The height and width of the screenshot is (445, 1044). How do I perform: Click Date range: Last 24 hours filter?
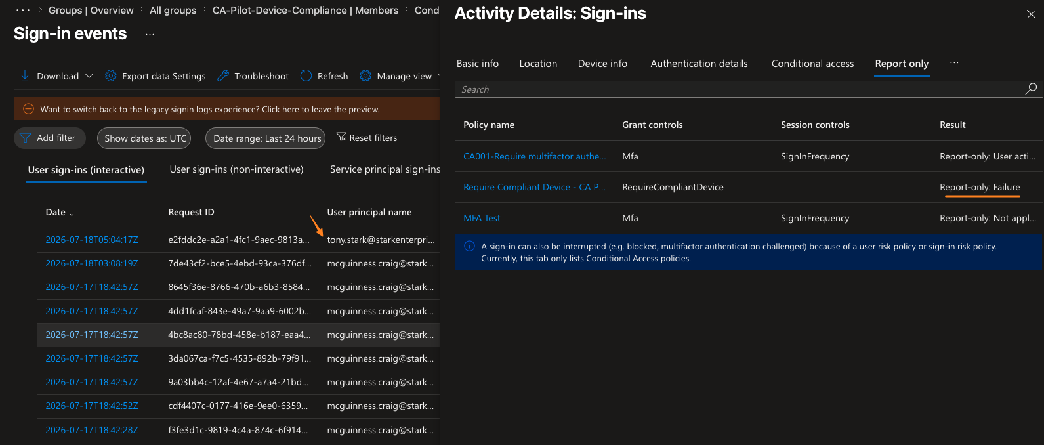[x=266, y=138]
